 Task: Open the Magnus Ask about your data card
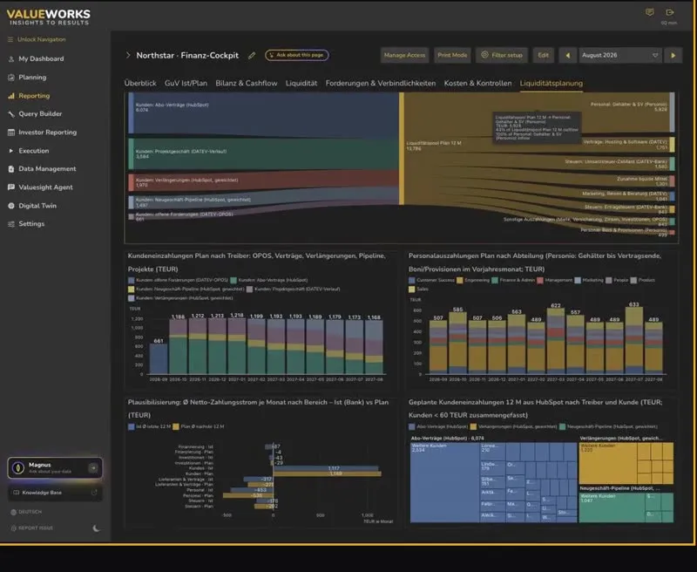[x=55, y=468]
